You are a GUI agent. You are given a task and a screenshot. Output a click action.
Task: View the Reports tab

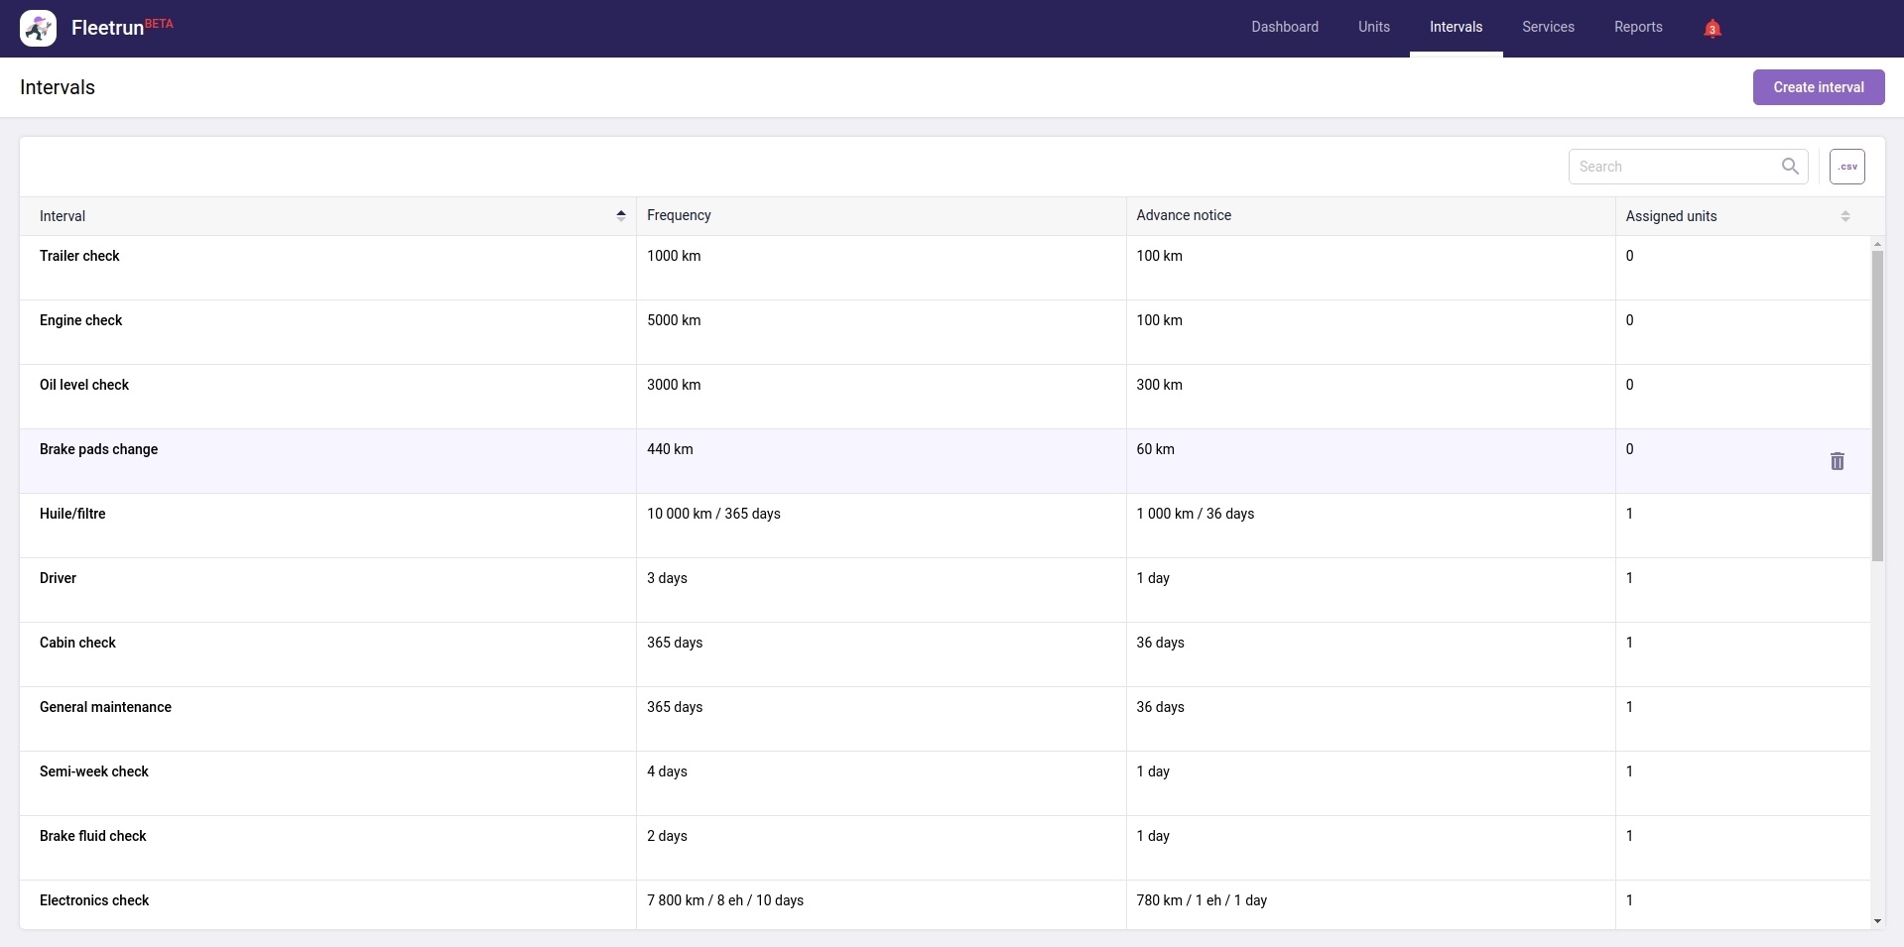1637,27
